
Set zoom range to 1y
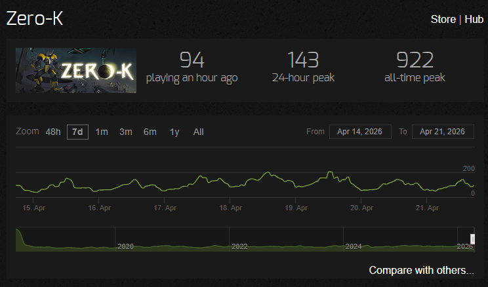pos(174,132)
